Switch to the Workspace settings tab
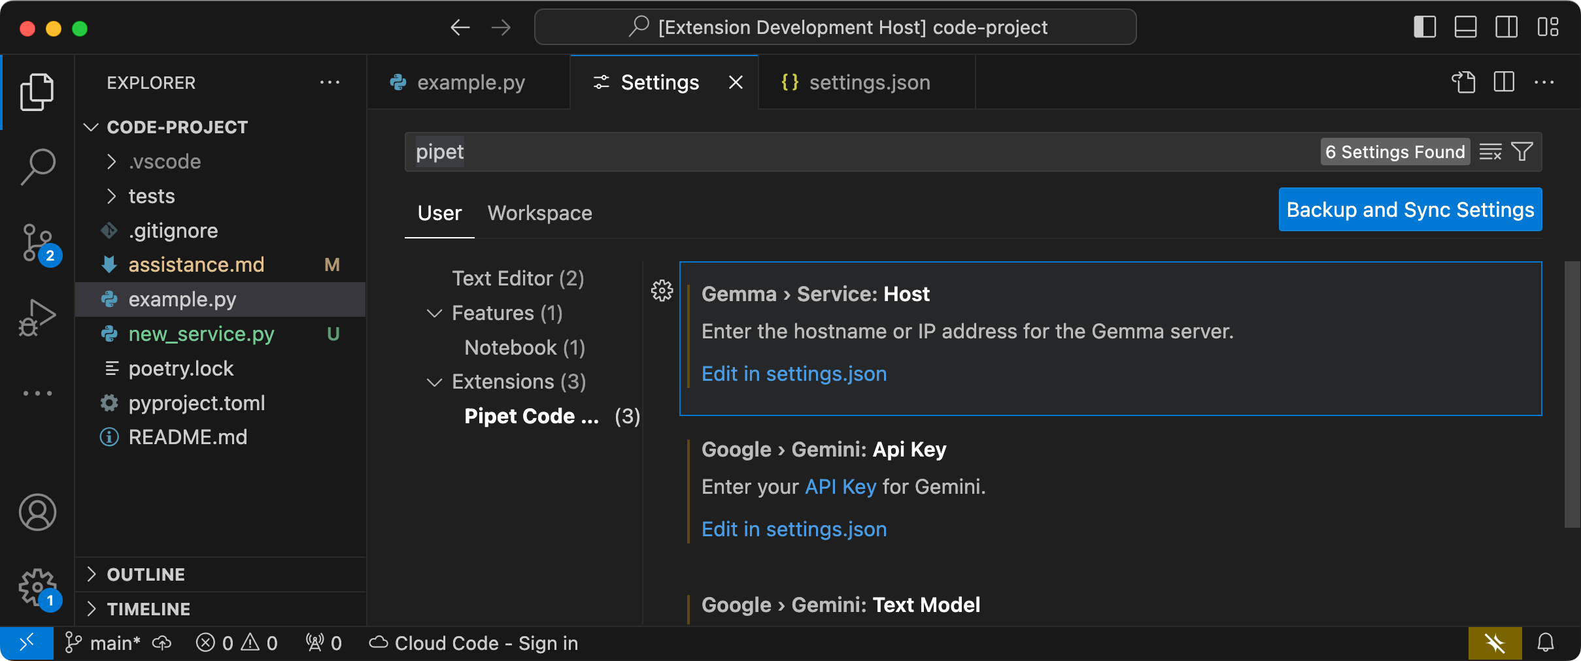Screen dimensions: 1581x661 [539, 213]
